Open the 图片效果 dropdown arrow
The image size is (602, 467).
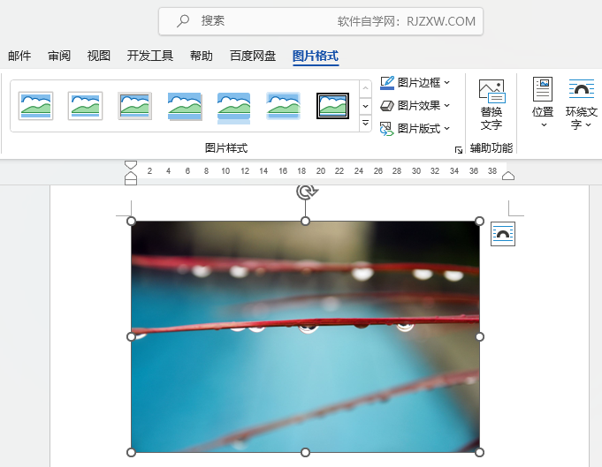447,105
